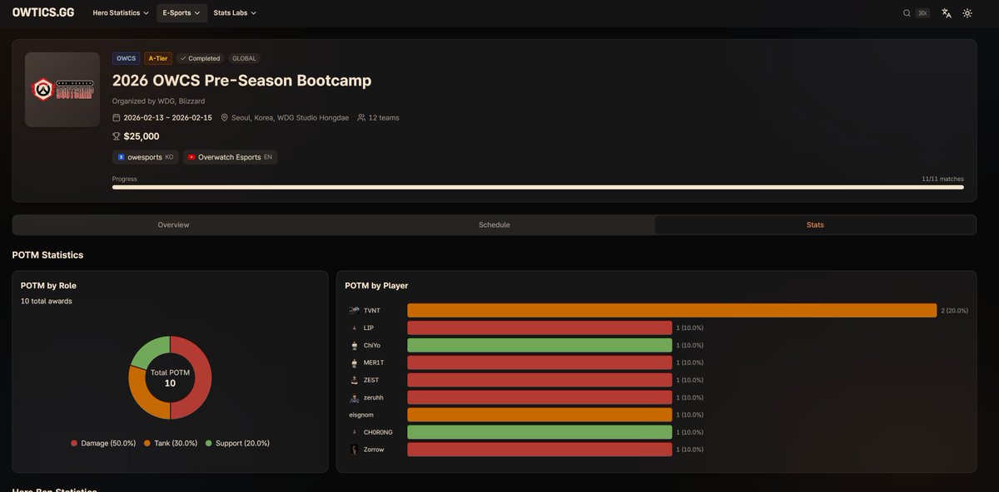Viewport: 999px width, 492px height.
Task: Click Zorrow's player avatar icon
Action: click(354, 450)
